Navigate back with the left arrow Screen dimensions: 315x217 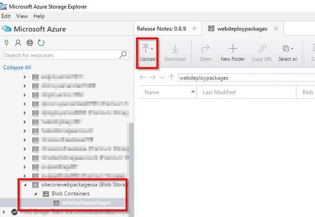click(x=143, y=78)
